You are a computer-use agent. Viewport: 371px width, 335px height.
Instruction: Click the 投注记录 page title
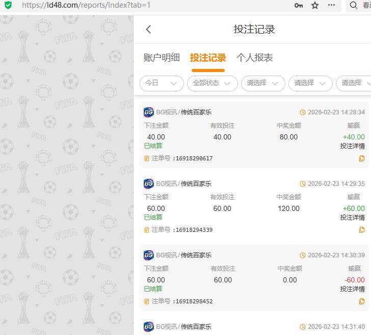pos(254,30)
